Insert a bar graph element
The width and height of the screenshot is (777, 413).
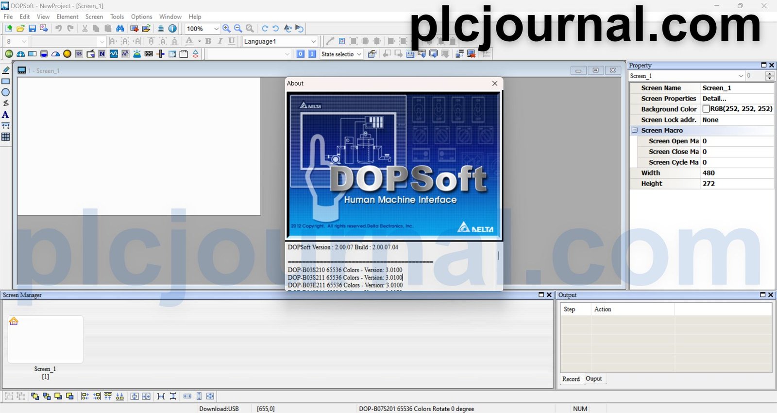tap(32, 54)
